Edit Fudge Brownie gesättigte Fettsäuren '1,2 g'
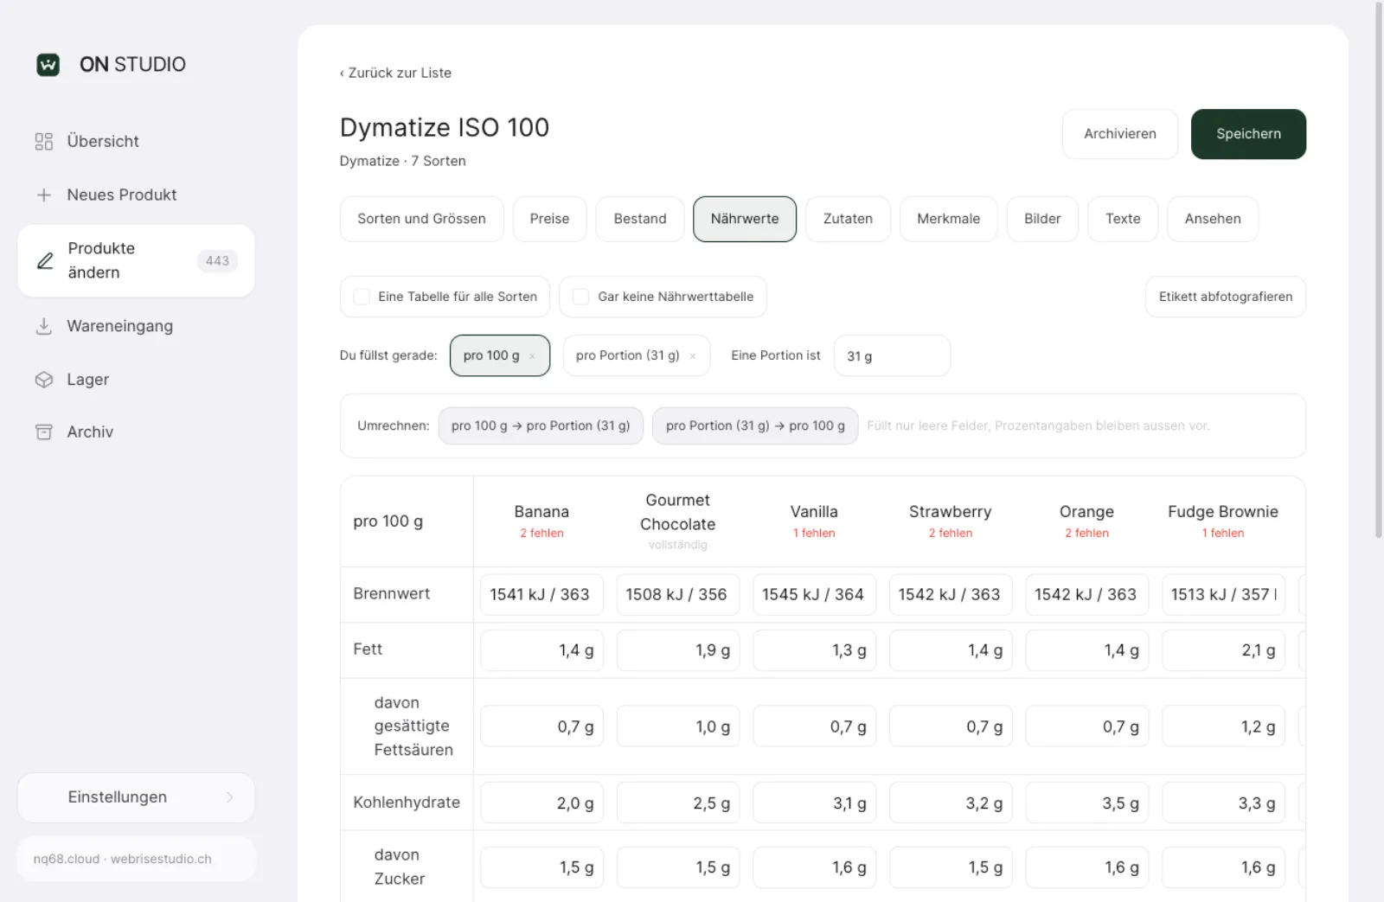1384x902 pixels. pos(1223,726)
